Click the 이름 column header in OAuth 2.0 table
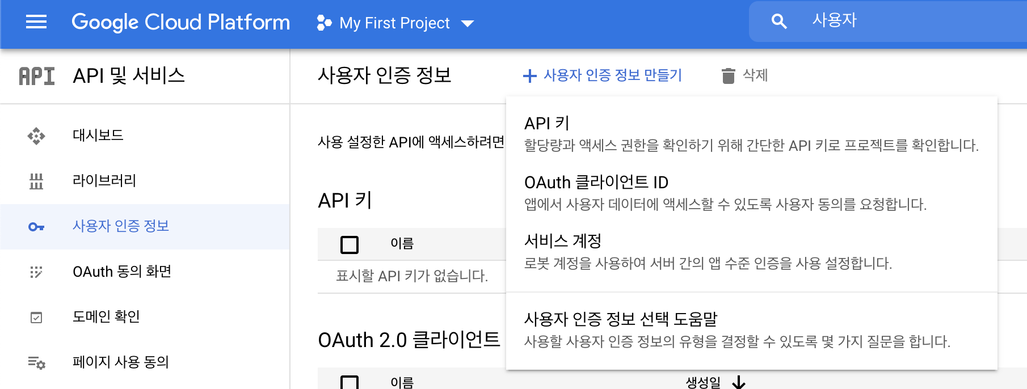Viewport: 1027px width, 389px height. (402, 383)
